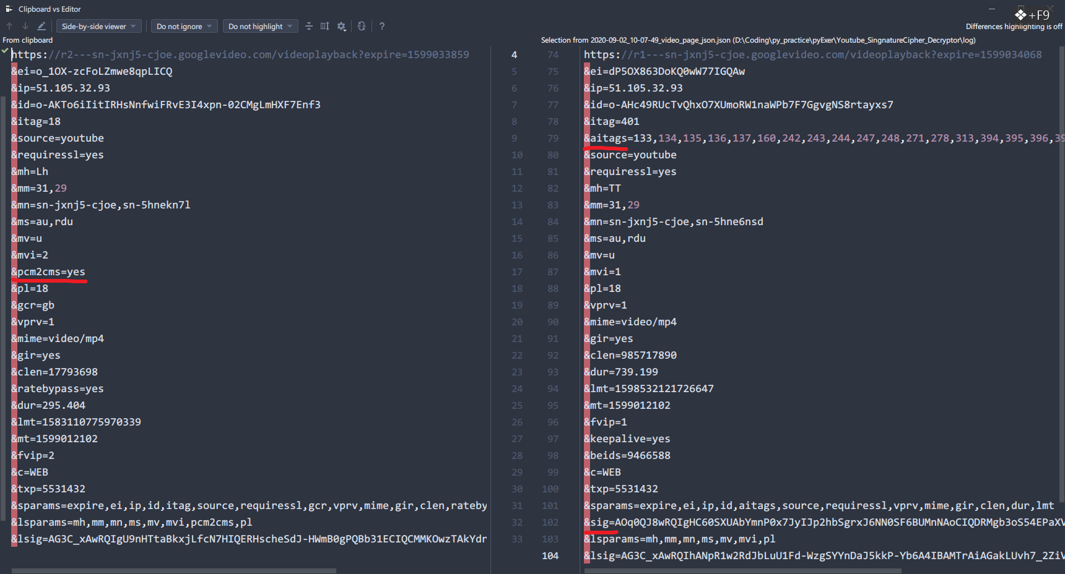
Task: Click the line &clen=17793698
Action: [54, 372]
